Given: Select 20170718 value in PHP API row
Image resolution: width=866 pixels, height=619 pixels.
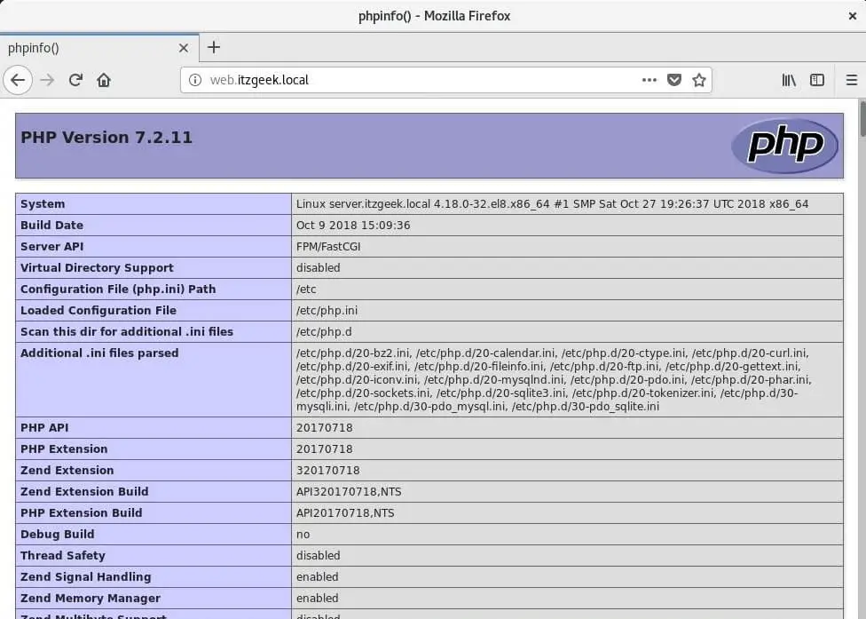Looking at the screenshot, I should coord(324,428).
